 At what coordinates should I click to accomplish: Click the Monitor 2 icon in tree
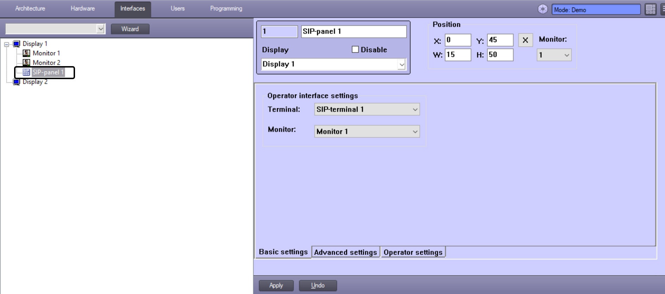coord(26,63)
